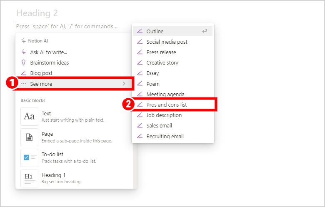
Task: Click the Aa Text block icon
Action: [x=29, y=117]
